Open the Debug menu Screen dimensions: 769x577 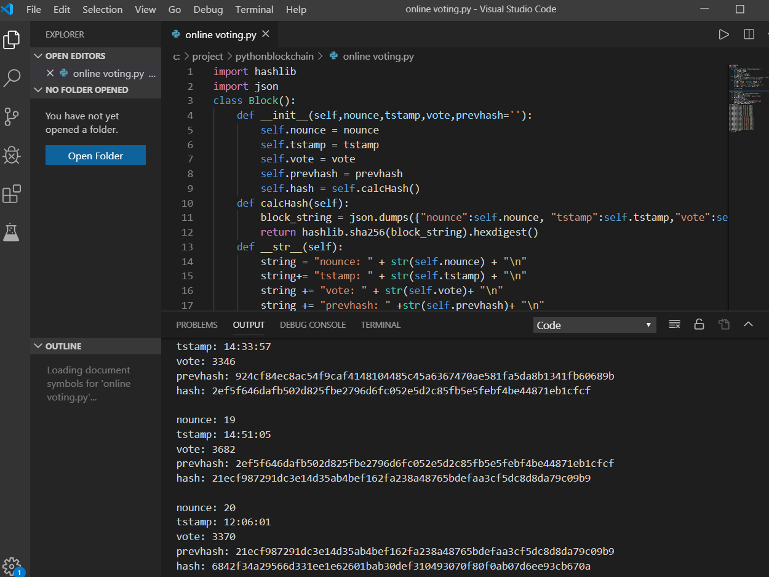pos(209,9)
